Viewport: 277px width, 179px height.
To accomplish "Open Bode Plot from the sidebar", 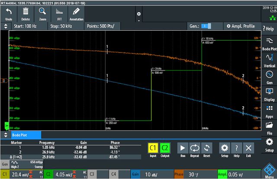I will [x=269, y=44].
